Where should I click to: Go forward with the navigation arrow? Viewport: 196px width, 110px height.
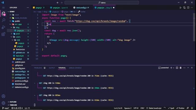pyautogui.click(x=62, y=2)
